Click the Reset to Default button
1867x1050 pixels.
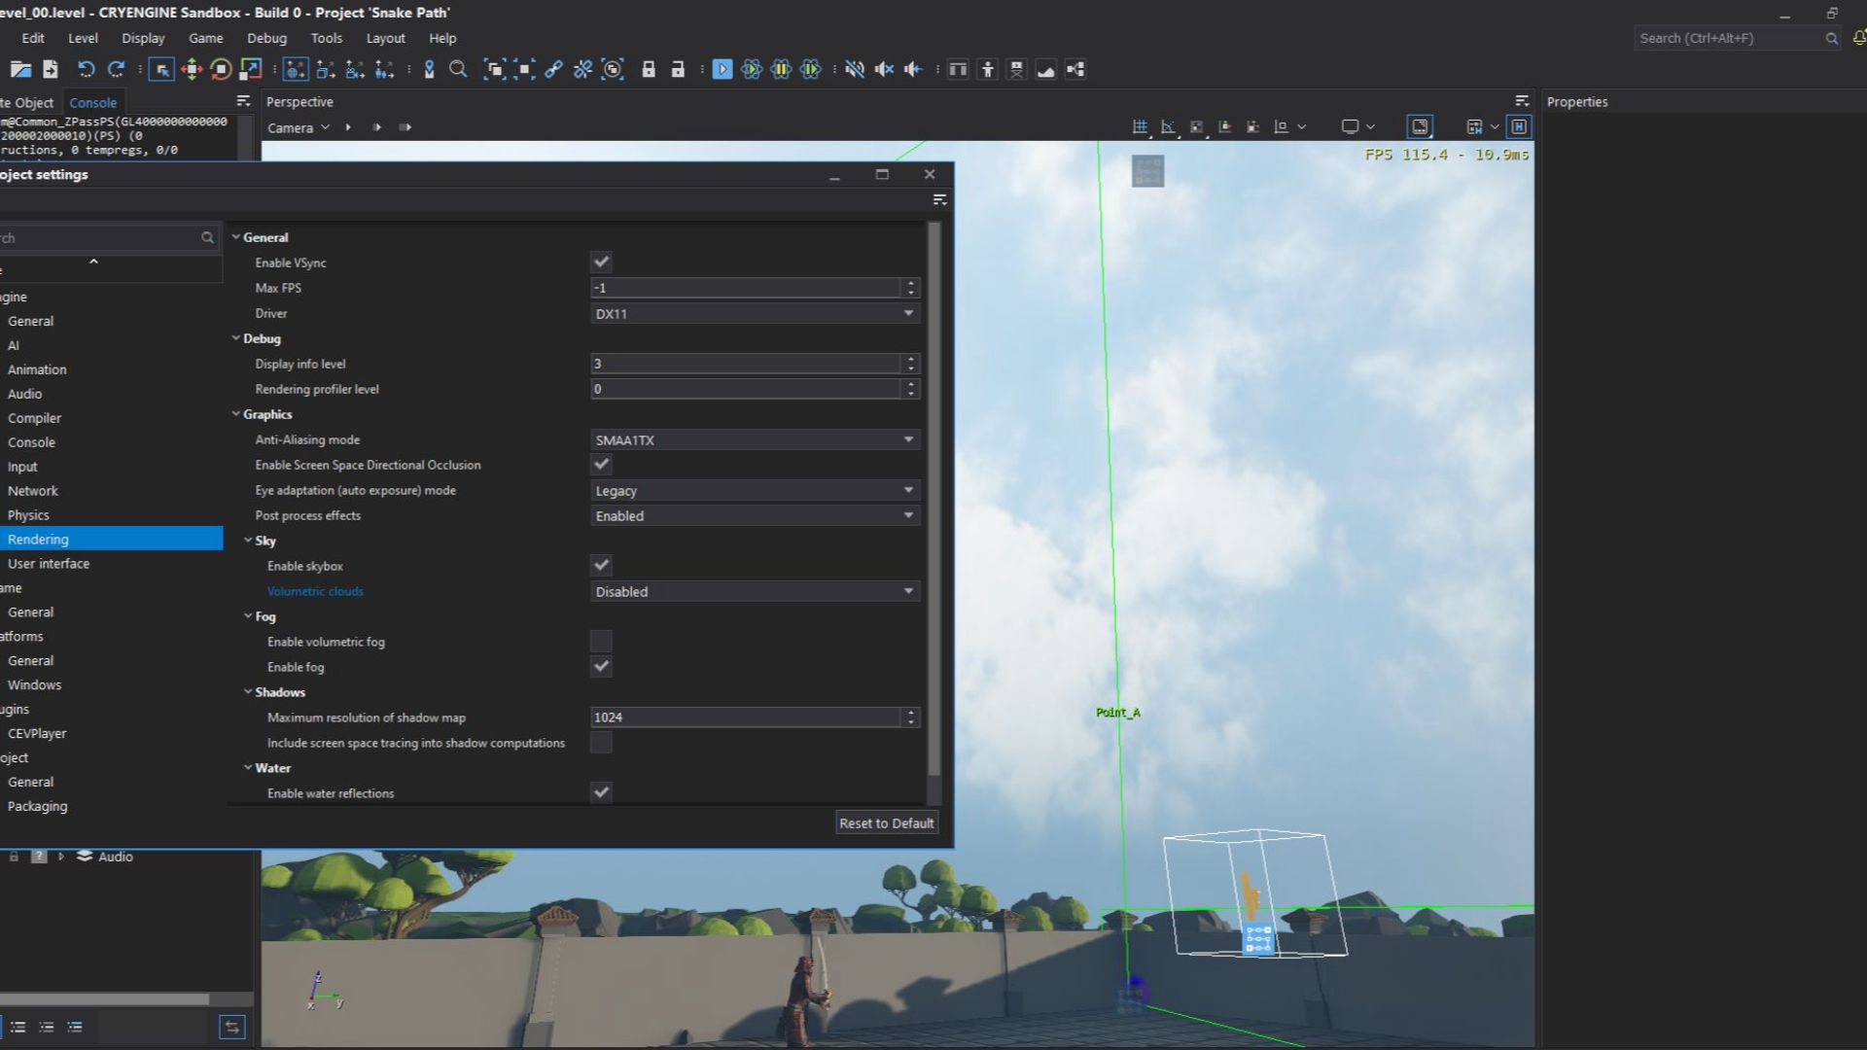[886, 822]
